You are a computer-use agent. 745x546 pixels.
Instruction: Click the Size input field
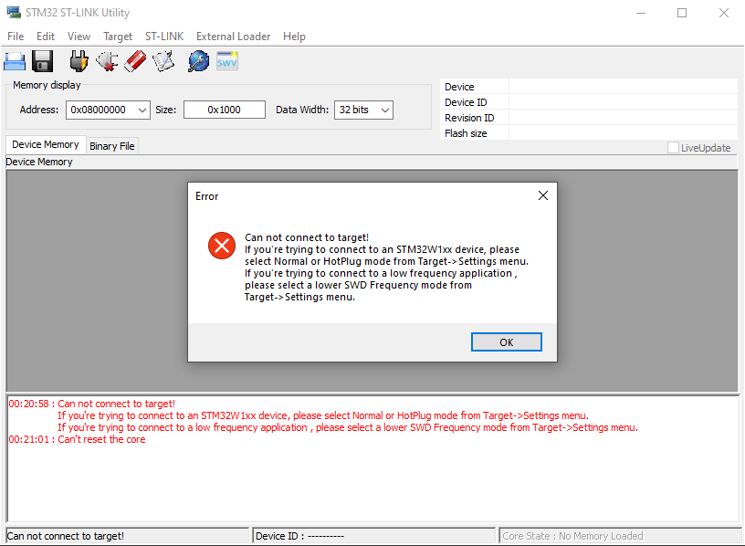[x=225, y=110]
